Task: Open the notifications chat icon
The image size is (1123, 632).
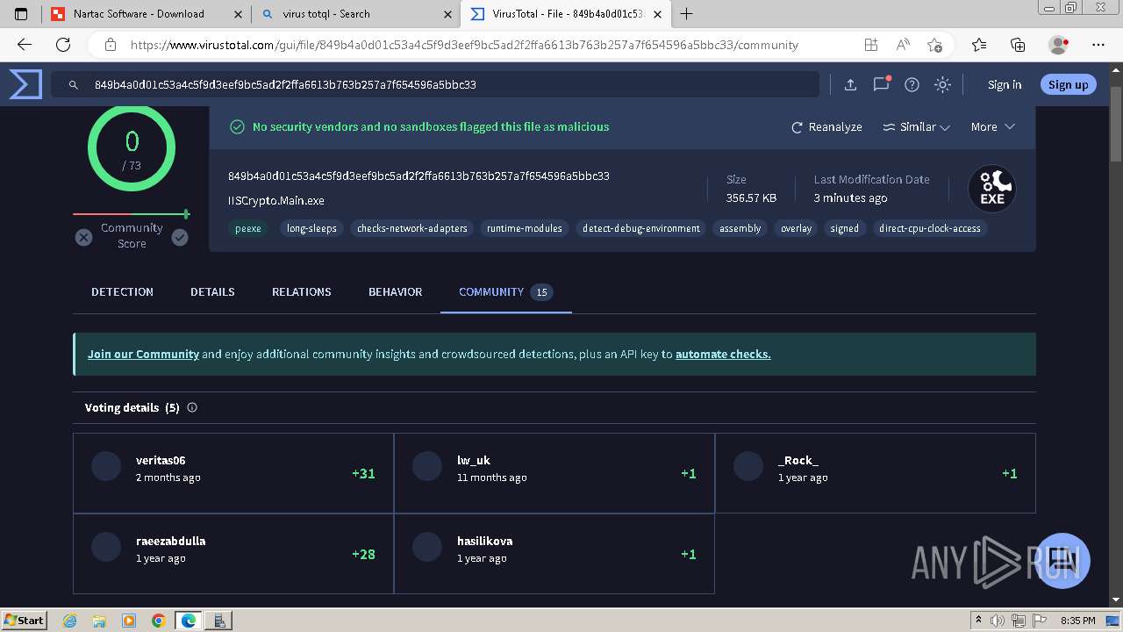Action: 881,84
